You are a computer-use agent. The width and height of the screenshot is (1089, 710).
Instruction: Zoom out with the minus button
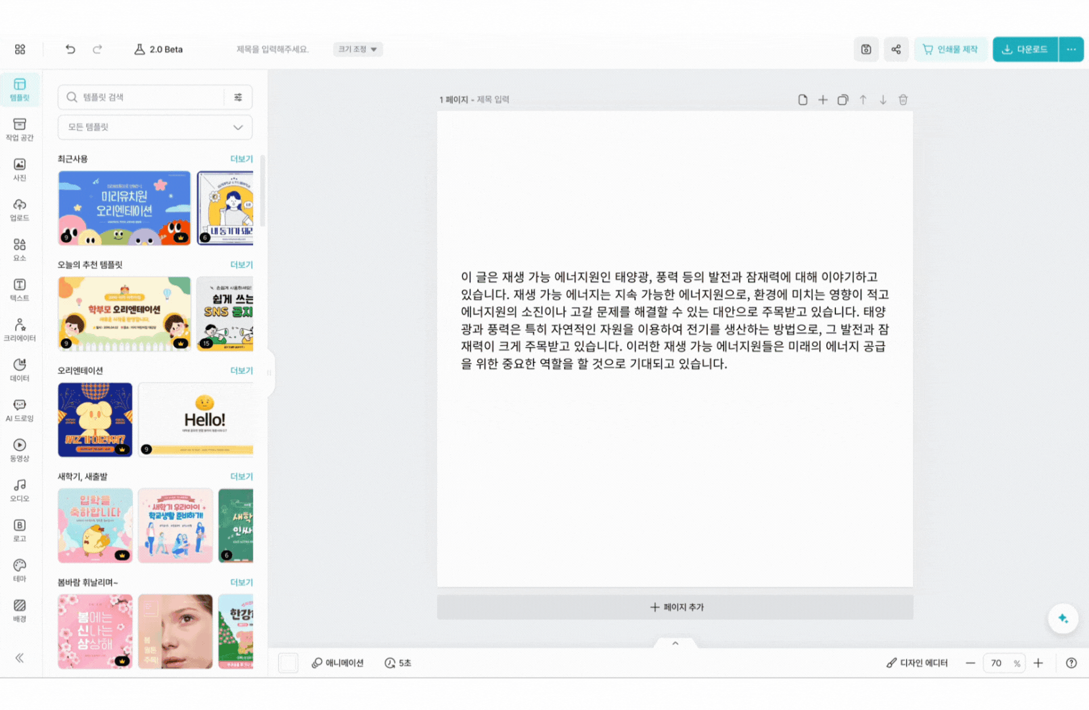pyautogui.click(x=970, y=663)
